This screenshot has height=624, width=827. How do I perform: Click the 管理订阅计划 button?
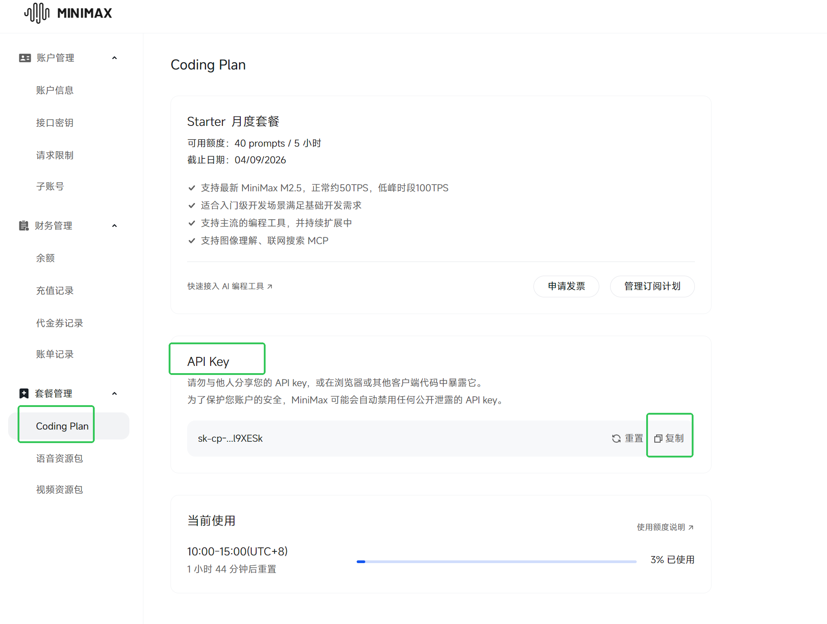point(652,287)
